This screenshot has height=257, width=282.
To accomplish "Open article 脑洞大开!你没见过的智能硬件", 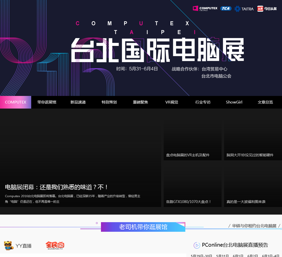I will pyautogui.click(x=250, y=155).
